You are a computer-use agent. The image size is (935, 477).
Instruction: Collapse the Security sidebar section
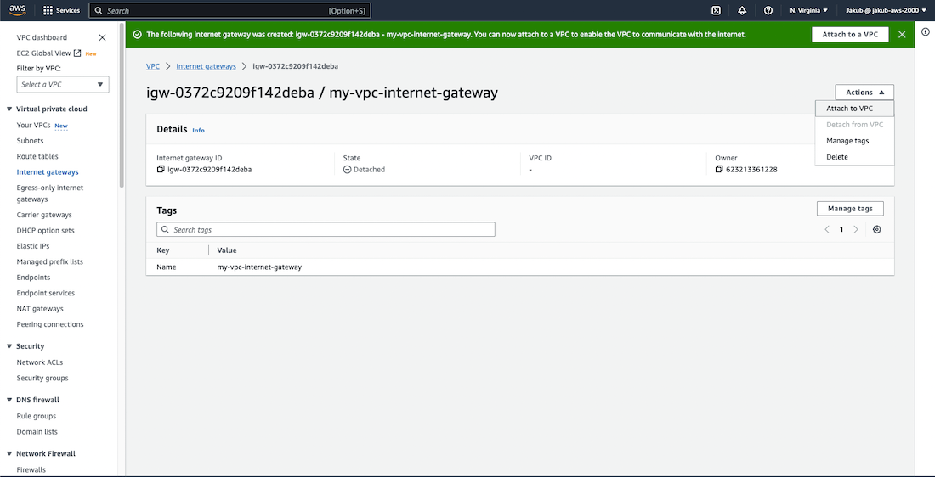(9, 346)
